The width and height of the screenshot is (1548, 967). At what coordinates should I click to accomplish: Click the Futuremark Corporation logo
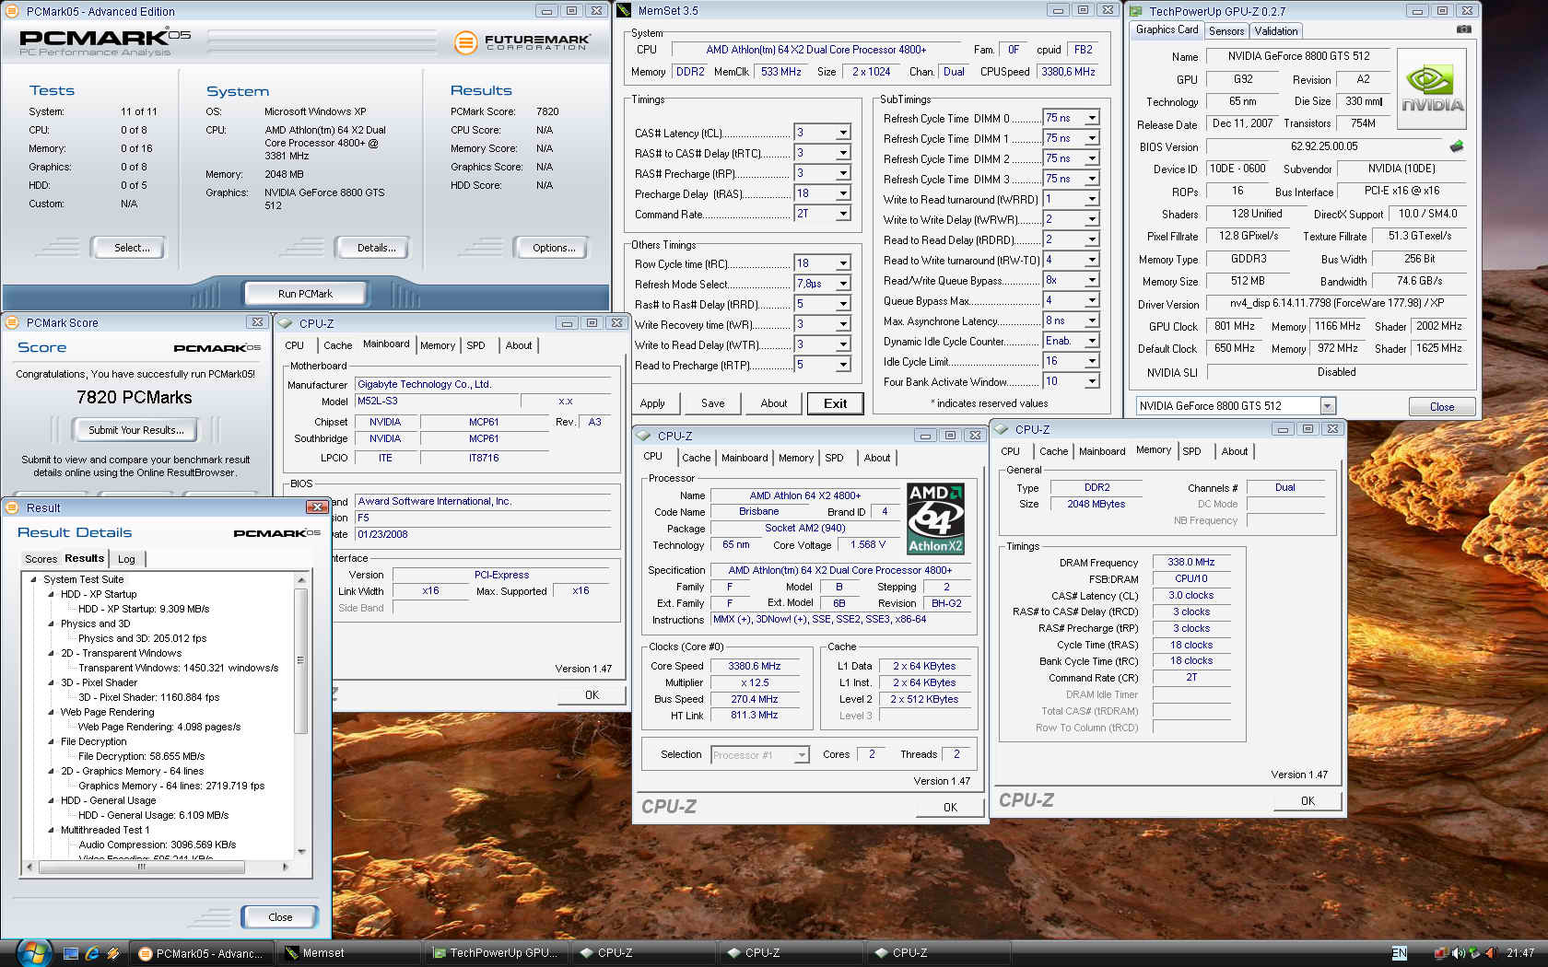click(522, 42)
